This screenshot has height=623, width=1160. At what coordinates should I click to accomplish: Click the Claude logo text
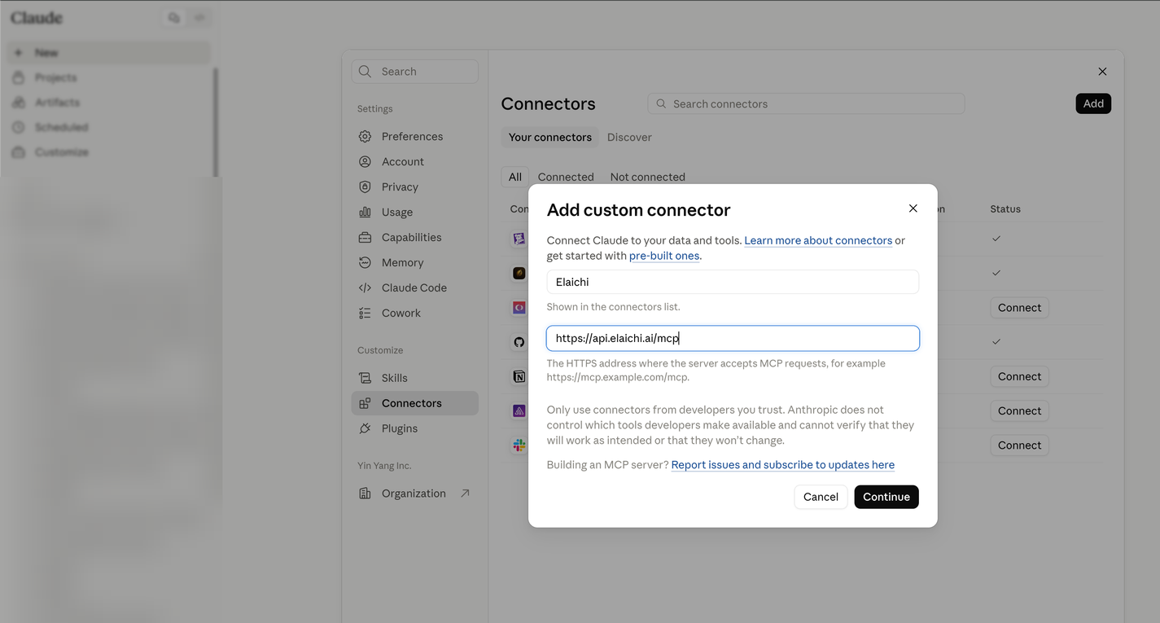click(37, 18)
